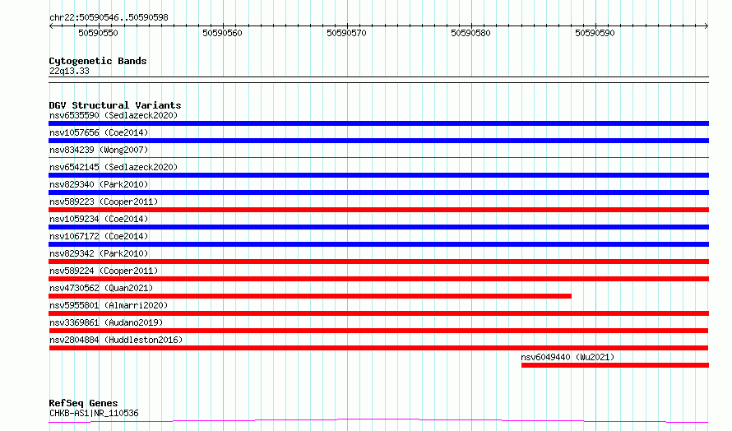The height and width of the screenshot is (431, 732).
Task: Select the blue bar under nsv6542145
Action: click(378, 175)
